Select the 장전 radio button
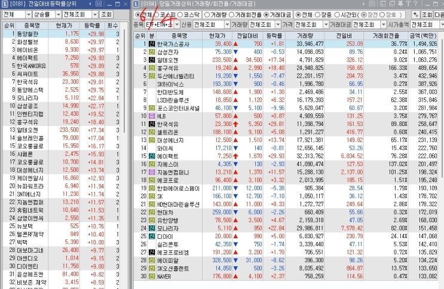This screenshot has width=444, height=289. (364, 14)
